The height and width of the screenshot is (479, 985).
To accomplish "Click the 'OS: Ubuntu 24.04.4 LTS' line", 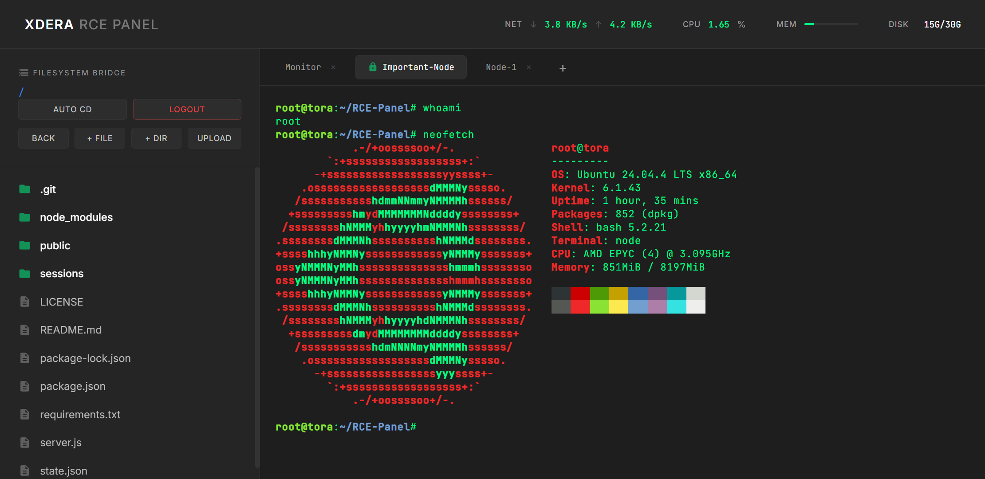I will [644, 174].
